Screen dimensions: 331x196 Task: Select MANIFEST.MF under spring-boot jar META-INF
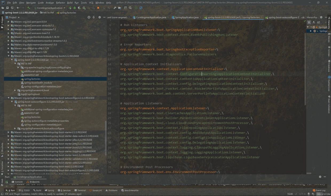click(x=30, y=75)
